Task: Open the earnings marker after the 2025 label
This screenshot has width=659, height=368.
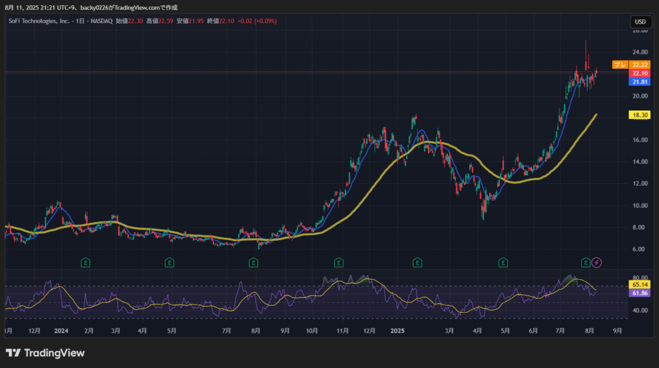Action: point(417,263)
